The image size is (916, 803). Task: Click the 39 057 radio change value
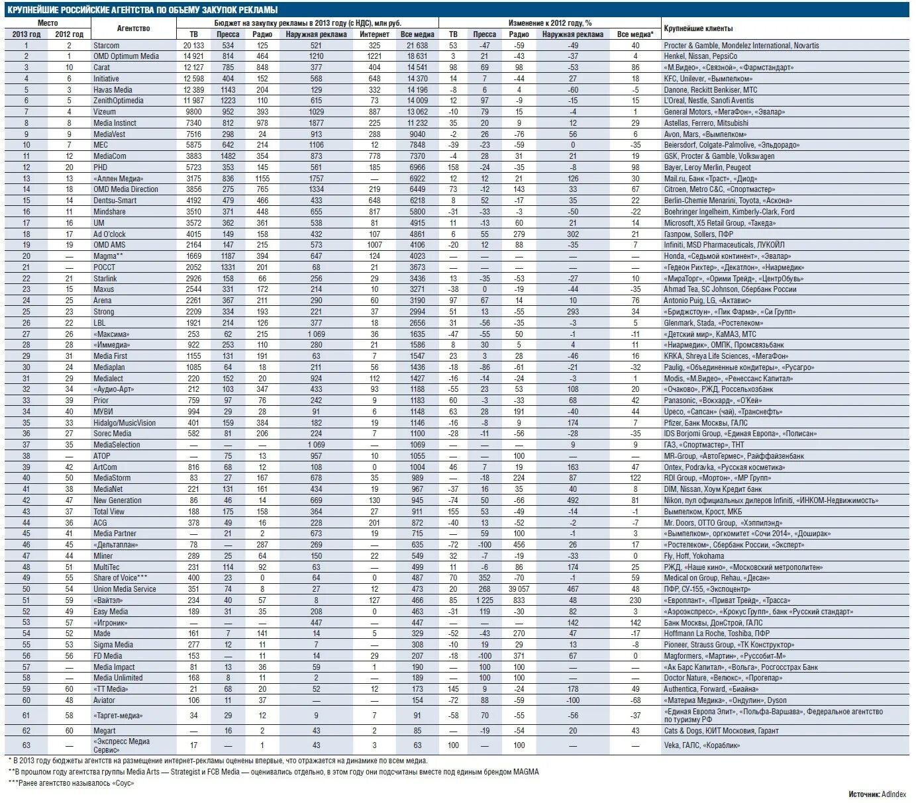(519, 589)
